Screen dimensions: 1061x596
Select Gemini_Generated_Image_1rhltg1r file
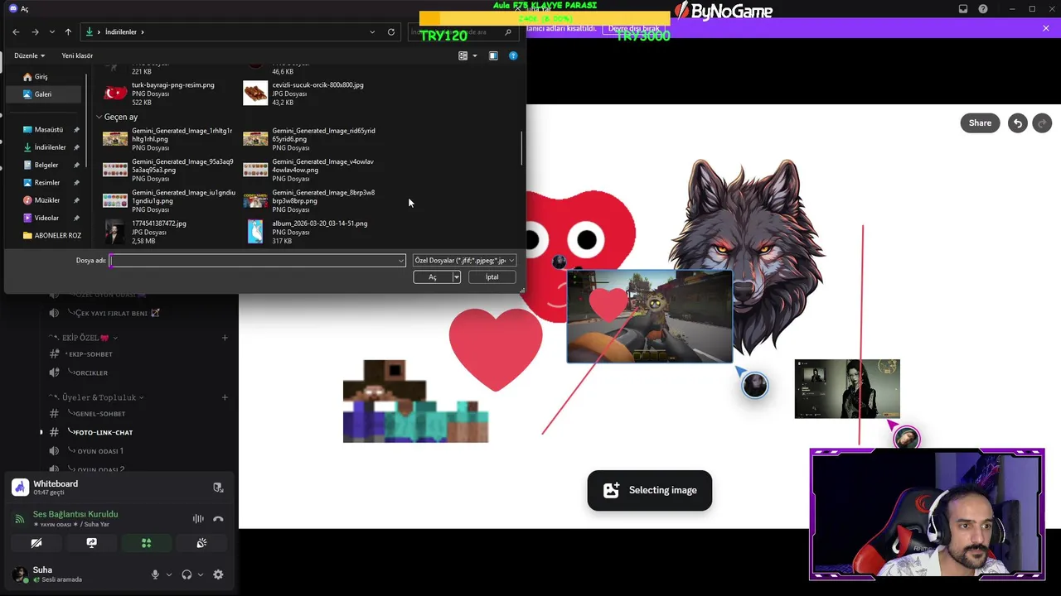click(169, 139)
